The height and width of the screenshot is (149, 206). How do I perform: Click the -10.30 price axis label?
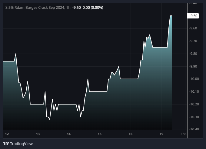click(194, 117)
